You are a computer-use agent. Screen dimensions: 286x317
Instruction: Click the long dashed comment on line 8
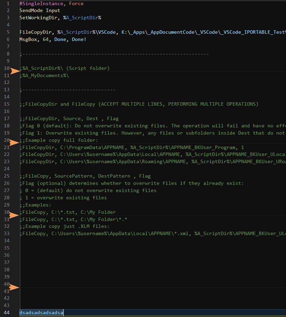[114, 54]
